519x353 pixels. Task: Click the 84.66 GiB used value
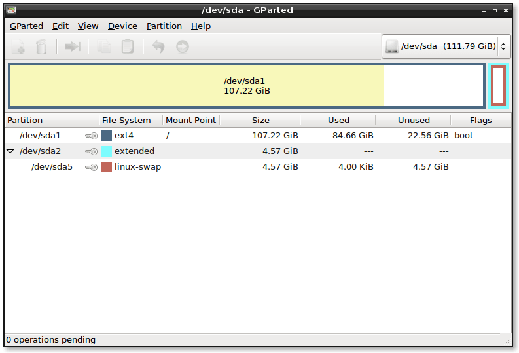pyautogui.click(x=353, y=136)
